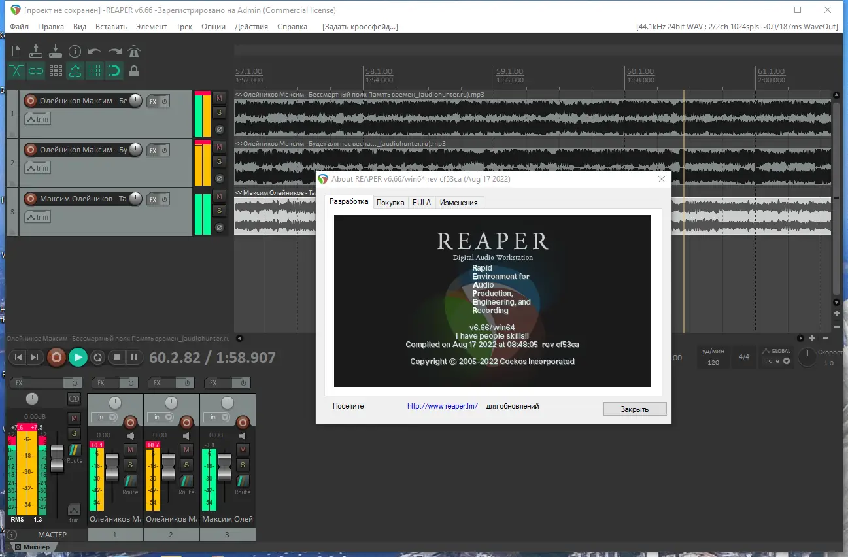The height and width of the screenshot is (557, 848).
Task: Go to end of project transport button
Action: tap(35, 357)
